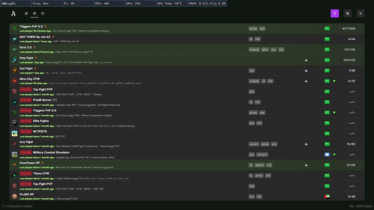Select the Drip Fight server name

[x=26, y=58]
